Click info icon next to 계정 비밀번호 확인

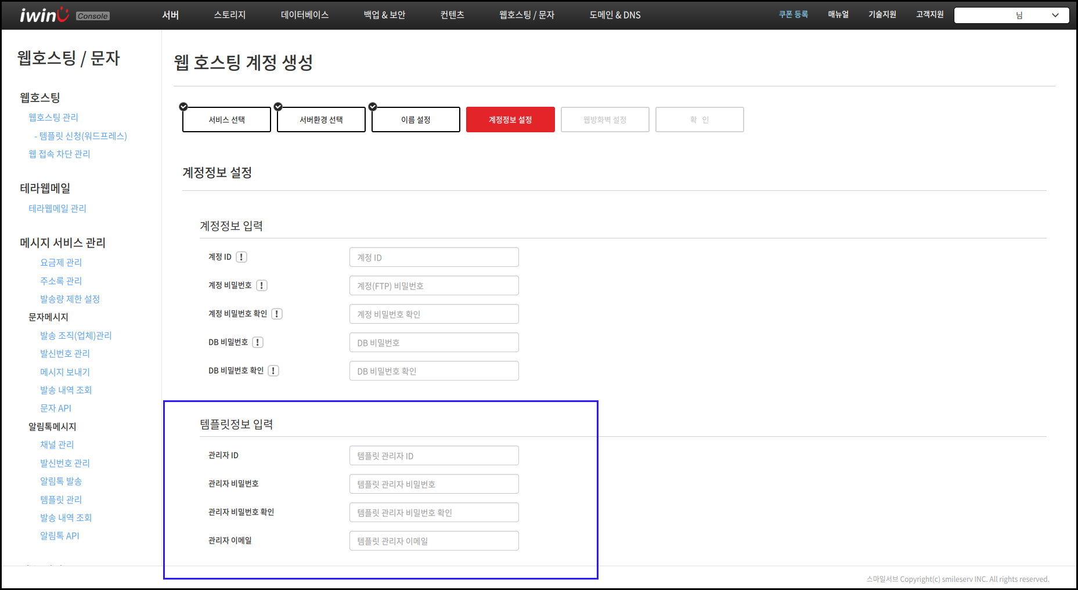(277, 314)
